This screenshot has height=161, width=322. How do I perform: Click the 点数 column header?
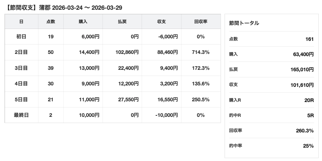[x=51, y=22]
